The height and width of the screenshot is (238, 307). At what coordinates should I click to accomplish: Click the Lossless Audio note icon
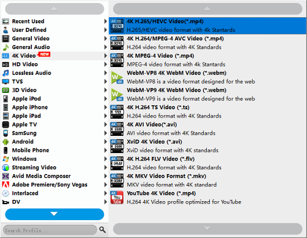coord(6,73)
